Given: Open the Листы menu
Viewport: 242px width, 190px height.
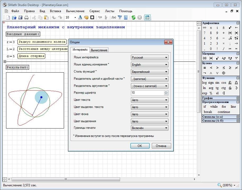Looking at the screenshot, I should (109, 11).
